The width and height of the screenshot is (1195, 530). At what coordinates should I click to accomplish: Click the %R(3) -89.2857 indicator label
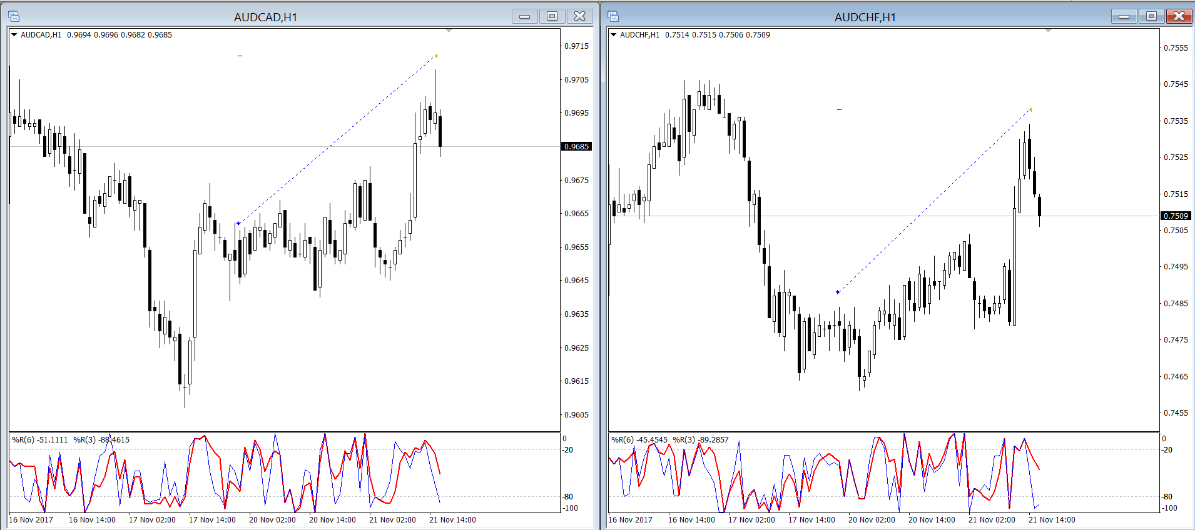coord(701,440)
